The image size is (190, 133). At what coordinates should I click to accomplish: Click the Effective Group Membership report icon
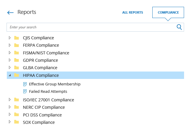25,84
